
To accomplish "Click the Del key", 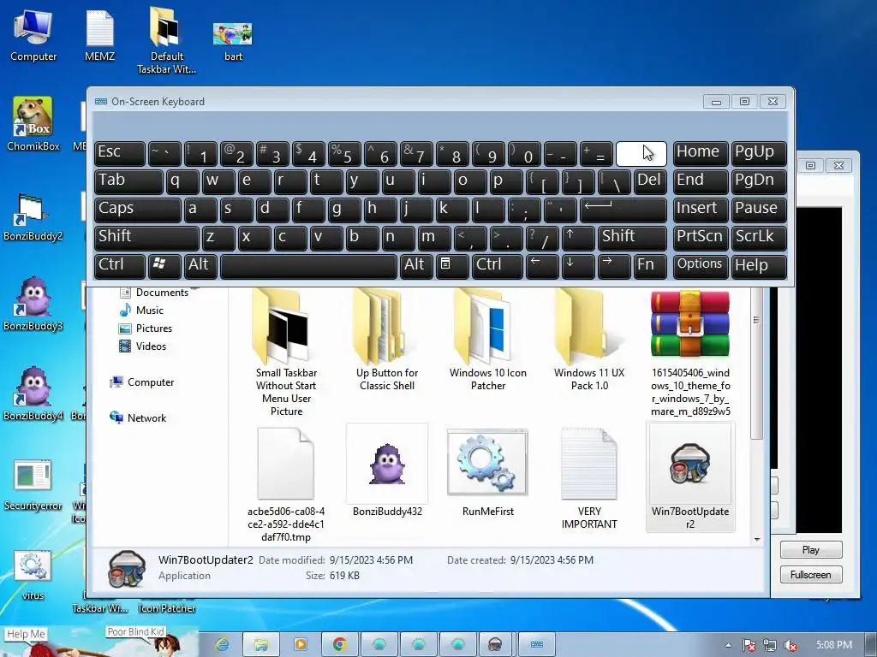I will coord(651,181).
